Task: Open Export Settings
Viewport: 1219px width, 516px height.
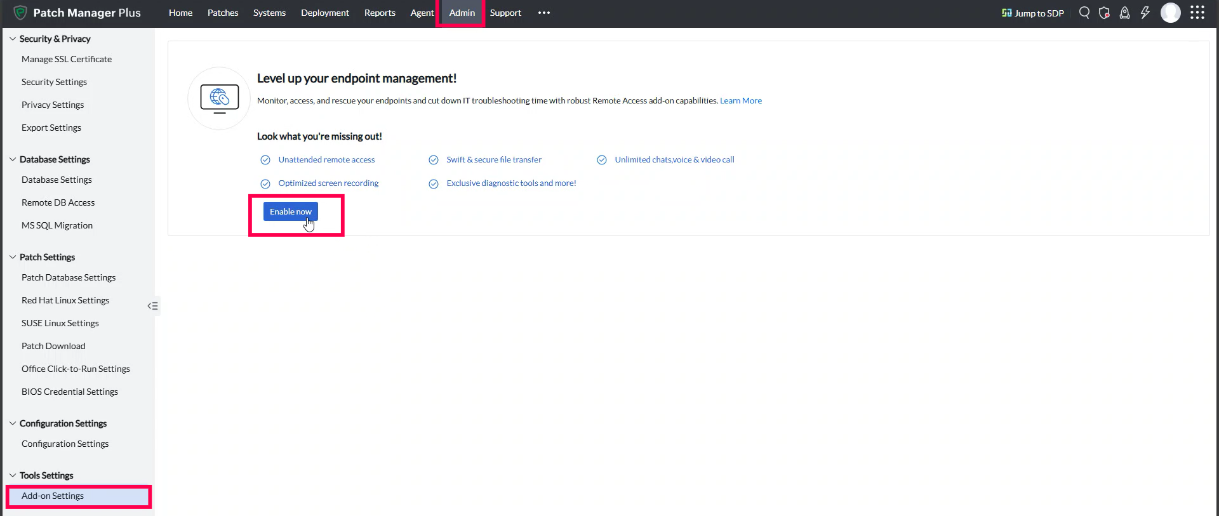Action: (x=51, y=128)
